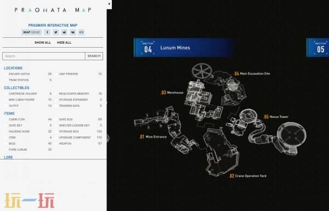This screenshot has height=211, width=329.
Task: Collapse the sidebar with the arrow button
Action: [x=109, y=4]
